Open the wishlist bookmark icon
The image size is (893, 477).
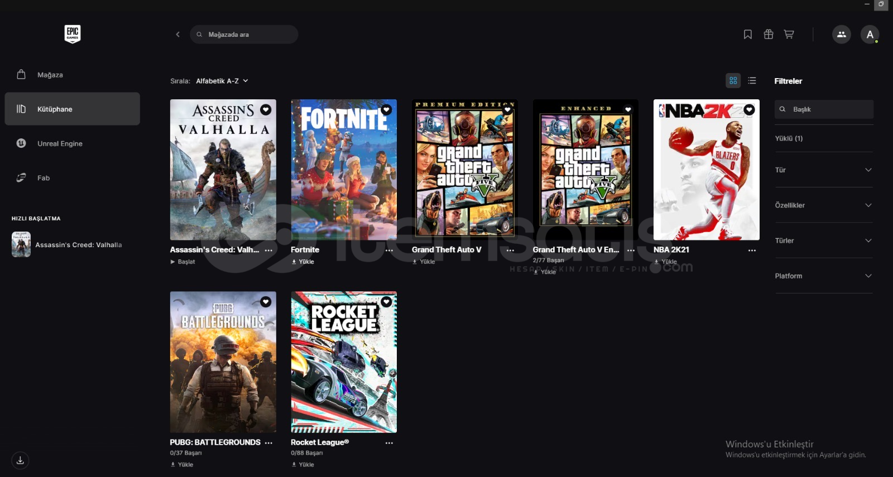pyautogui.click(x=748, y=35)
